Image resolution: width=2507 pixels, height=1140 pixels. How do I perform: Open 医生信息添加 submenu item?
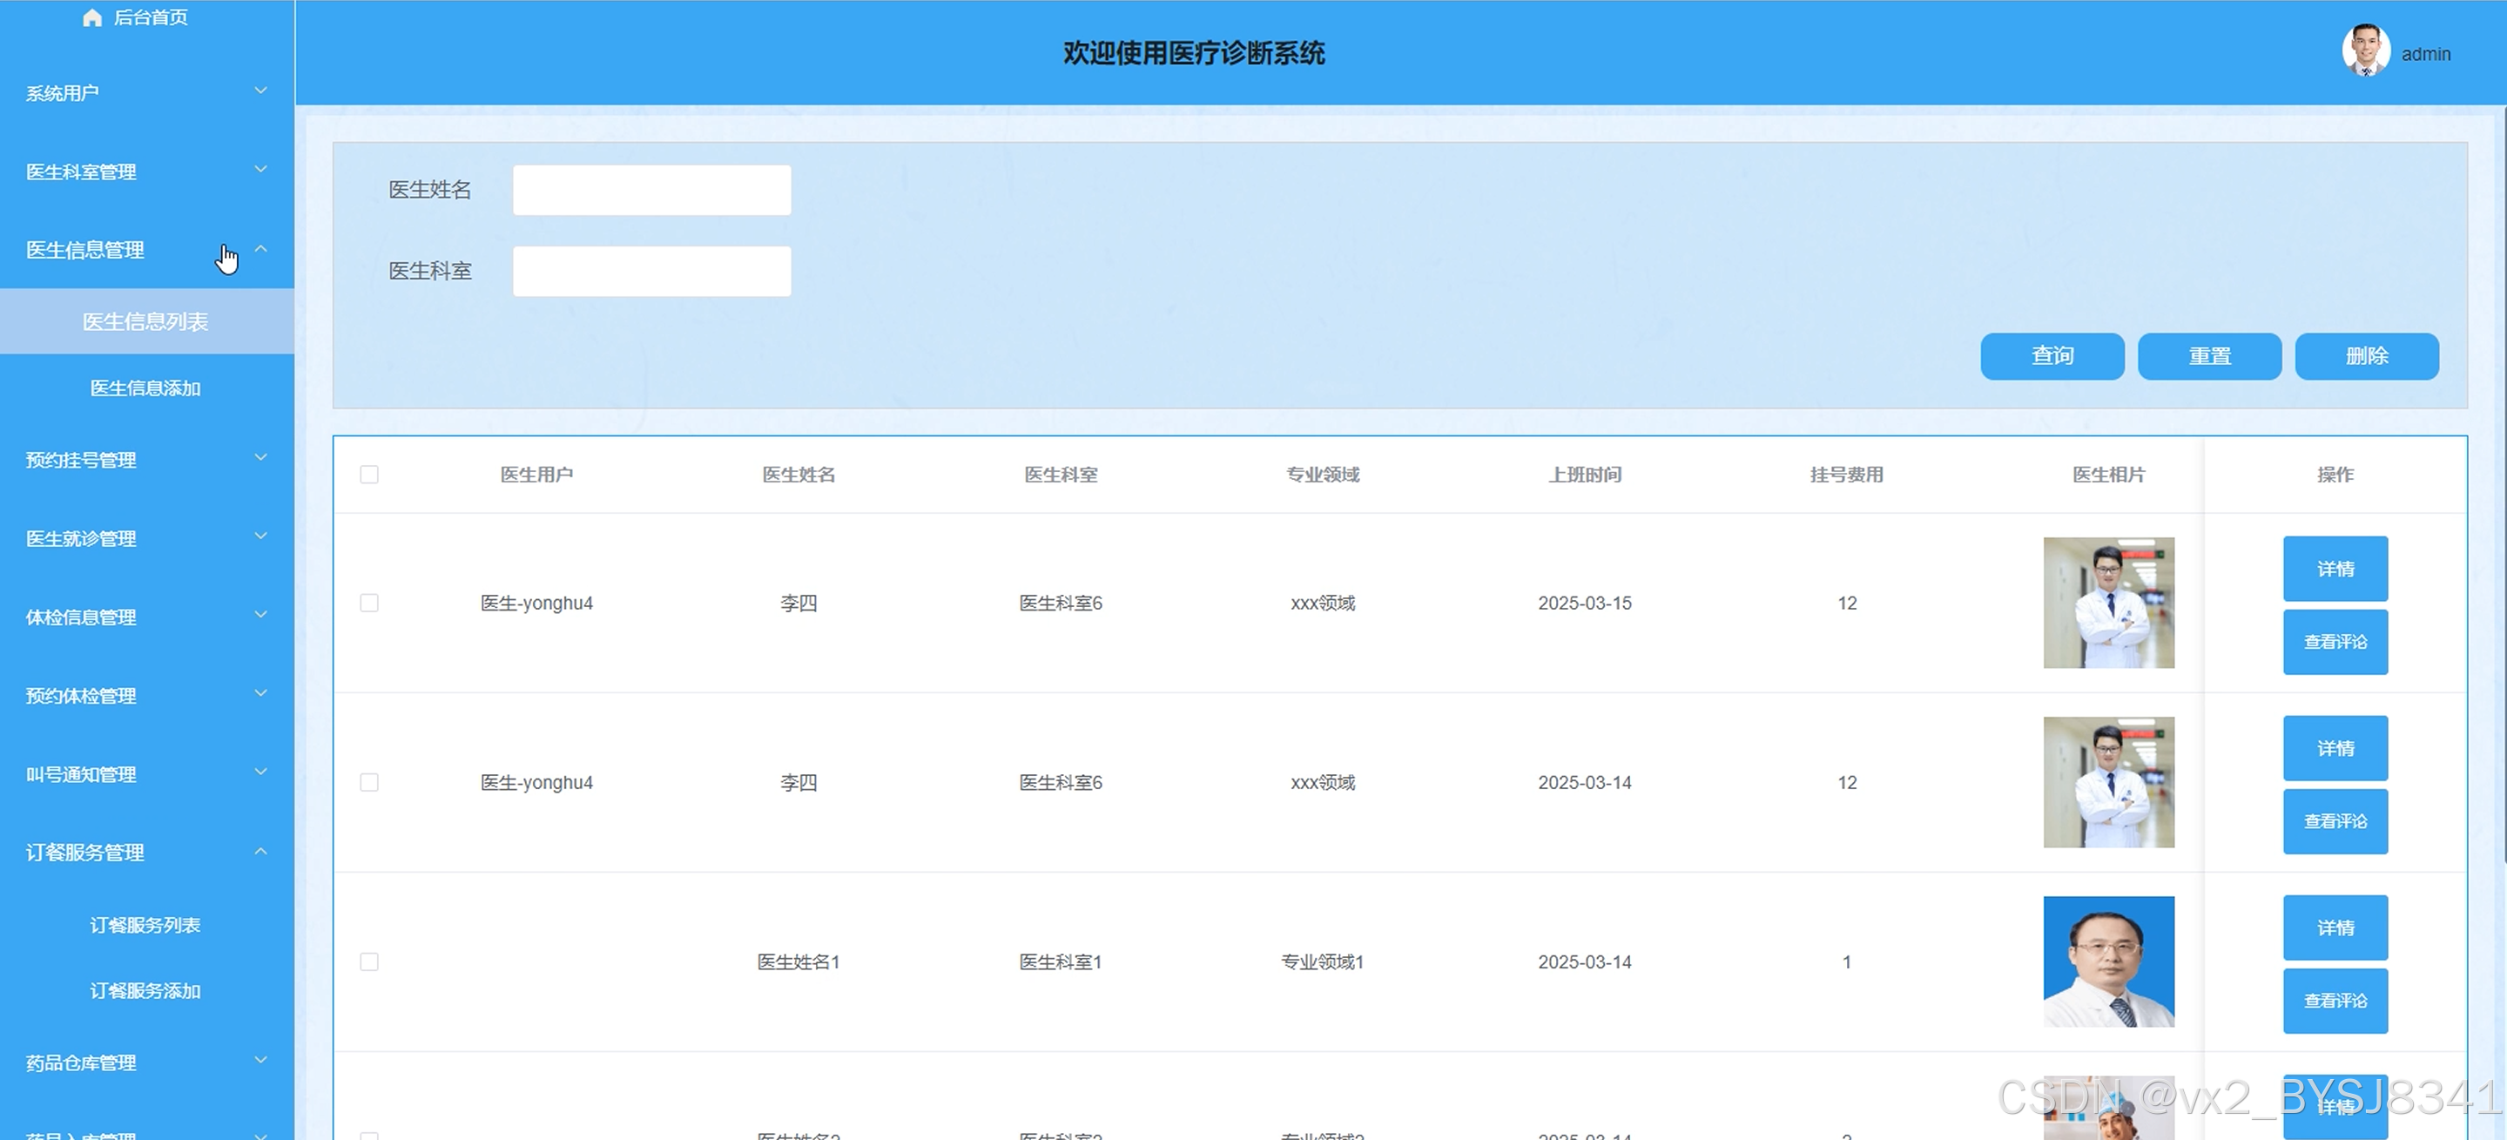point(145,388)
